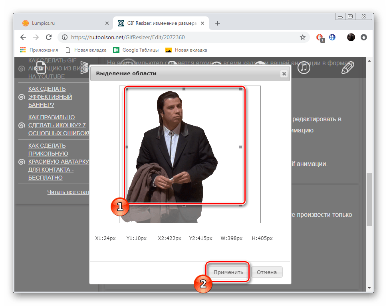Click the Применить button
Image resolution: width=387 pixels, height=306 pixels.
coord(228,272)
